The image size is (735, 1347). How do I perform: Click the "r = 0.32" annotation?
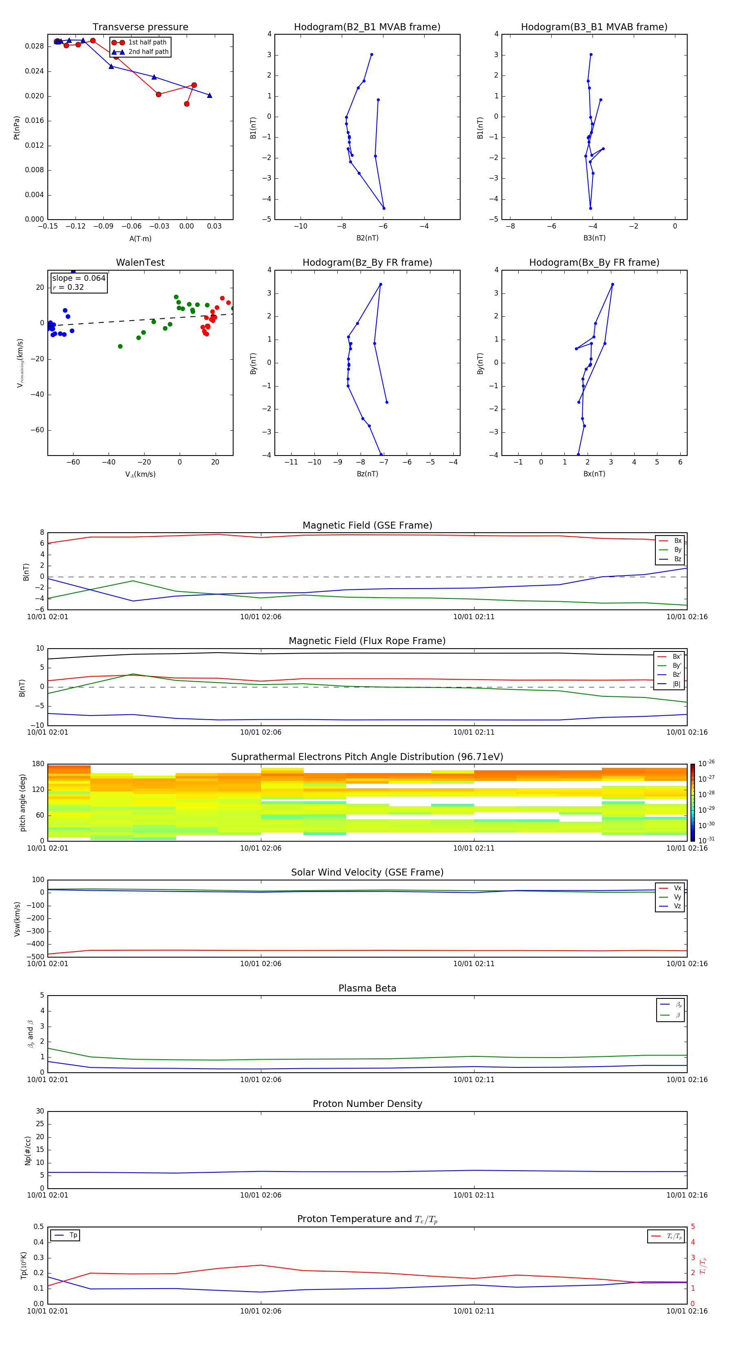click(x=68, y=287)
